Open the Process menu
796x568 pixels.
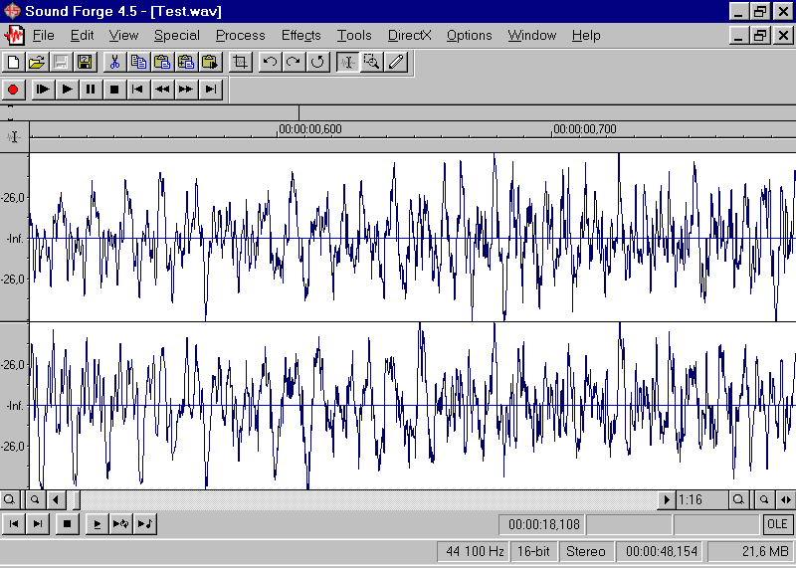240,35
